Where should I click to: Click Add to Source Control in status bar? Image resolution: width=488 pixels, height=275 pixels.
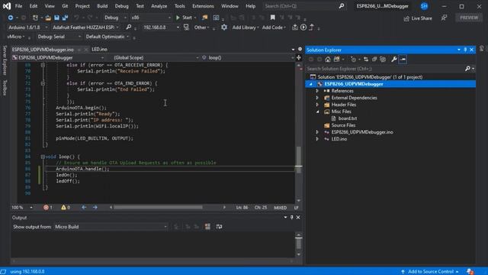(x=430, y=272)
